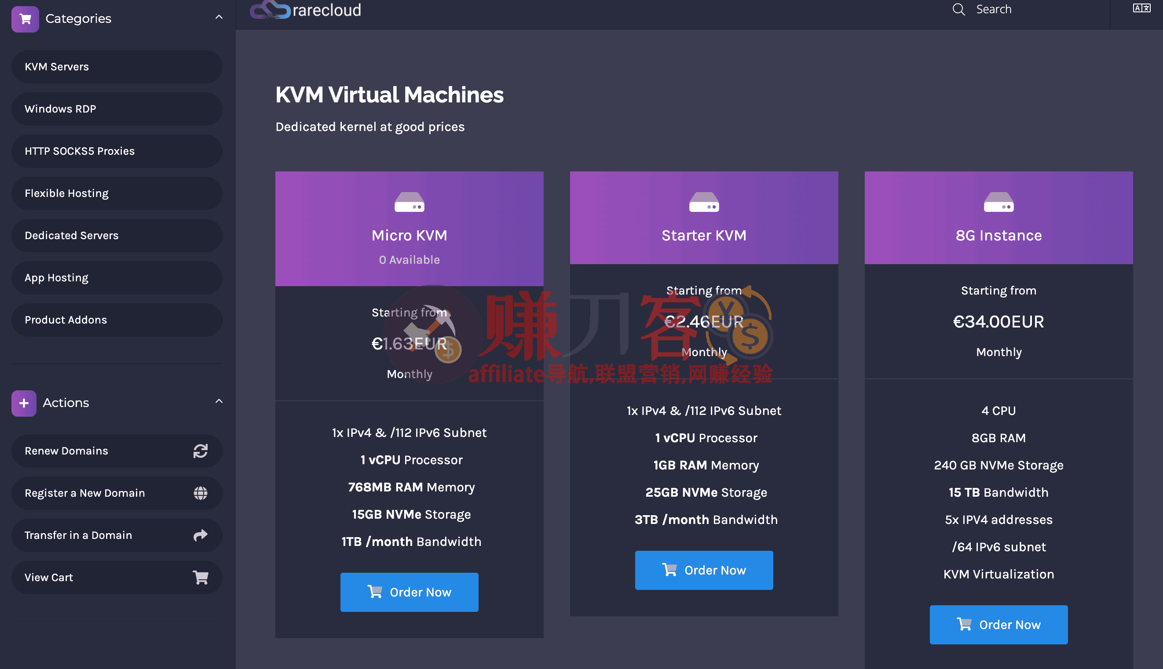The image size is (1163, 669).
Task: Open Dedicated Servers category
Action: click(x=117, y=236)
